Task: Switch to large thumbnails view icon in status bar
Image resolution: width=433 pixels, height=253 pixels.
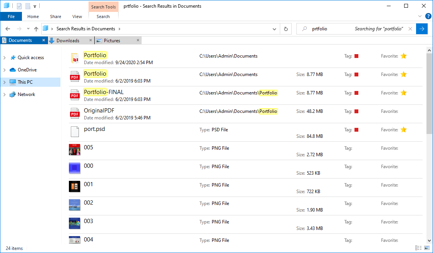Action: 426,248
